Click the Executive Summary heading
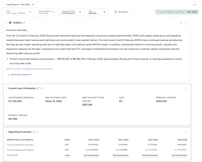The height and width of the screenshot is (162, 202). [x=17, y=30]
